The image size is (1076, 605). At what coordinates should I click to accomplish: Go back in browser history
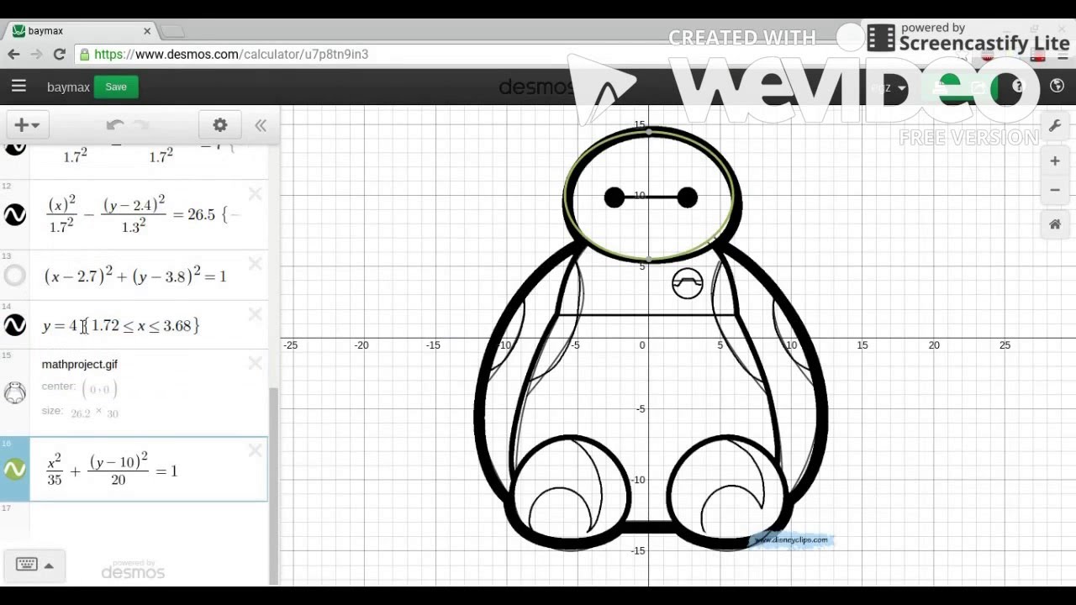click(14, 54)
